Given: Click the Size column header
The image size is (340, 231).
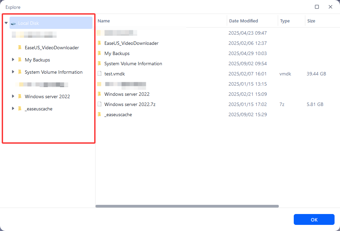Looking at the screenshot, I should (x=311, y=21).
